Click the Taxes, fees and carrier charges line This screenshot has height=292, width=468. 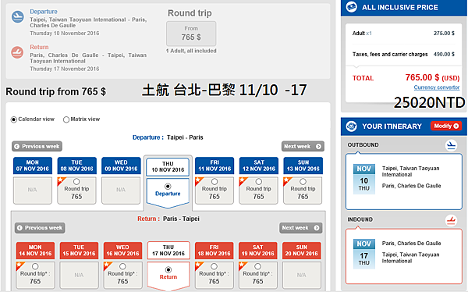pos(403,54)
